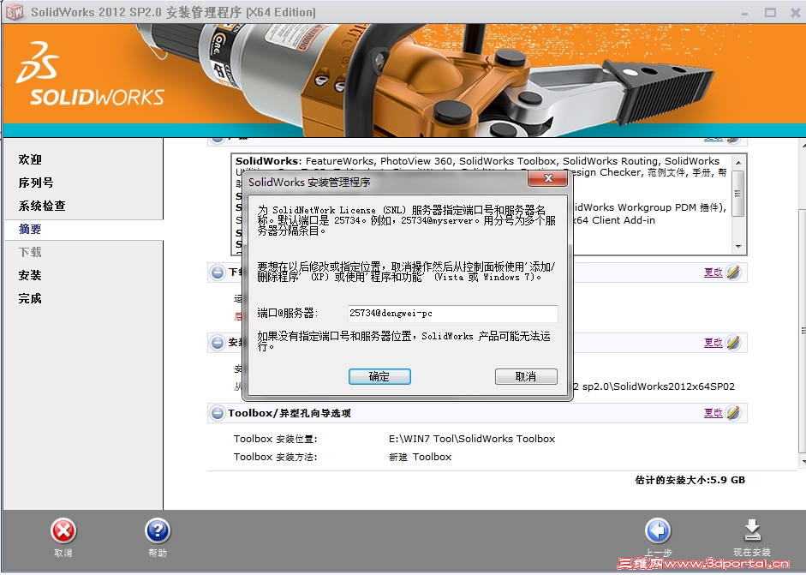
Task: Select 下载 step in sidebar
Action: click(x=30, y=252)
